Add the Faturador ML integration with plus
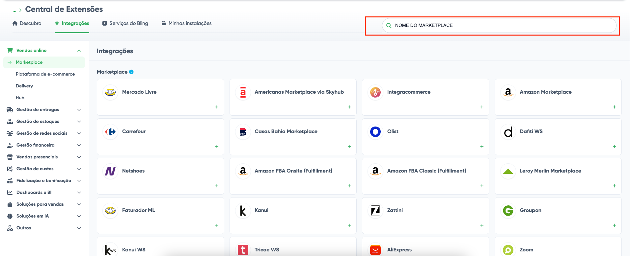This screenshot has width=630, height=256. tap(217, 225)
